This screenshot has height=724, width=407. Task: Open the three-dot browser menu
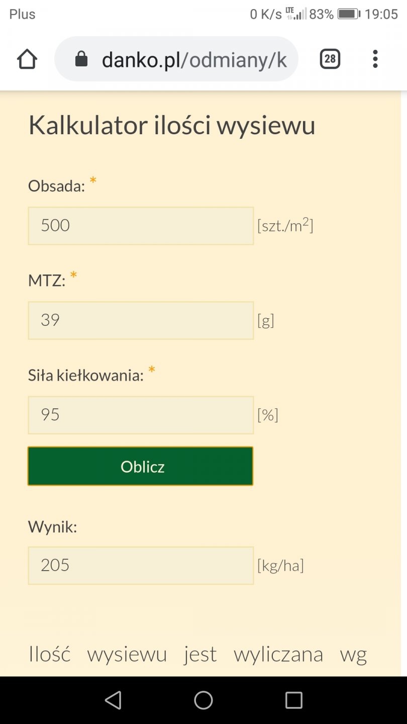click(375, 59)
